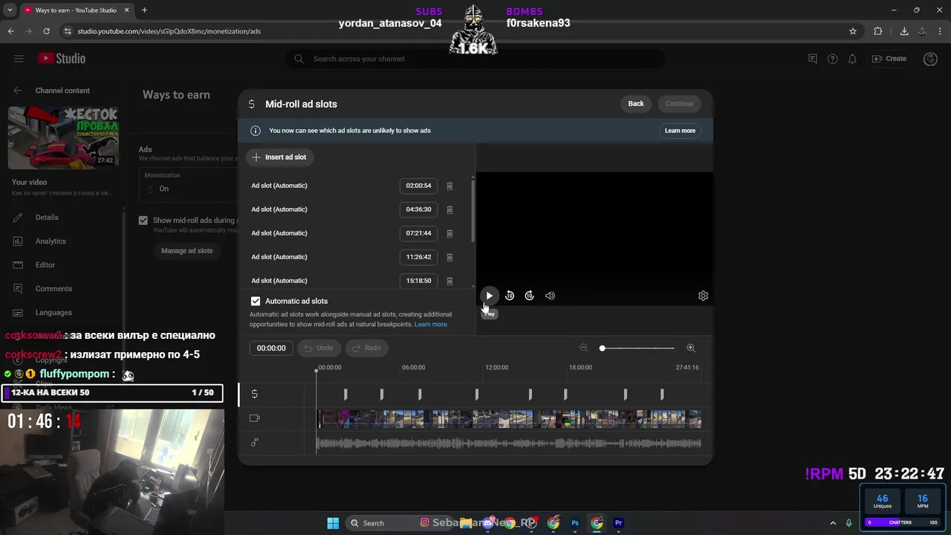Open the Editor menu item
Image resolution: width=951 pixels, height=535 pixels.
45,265
